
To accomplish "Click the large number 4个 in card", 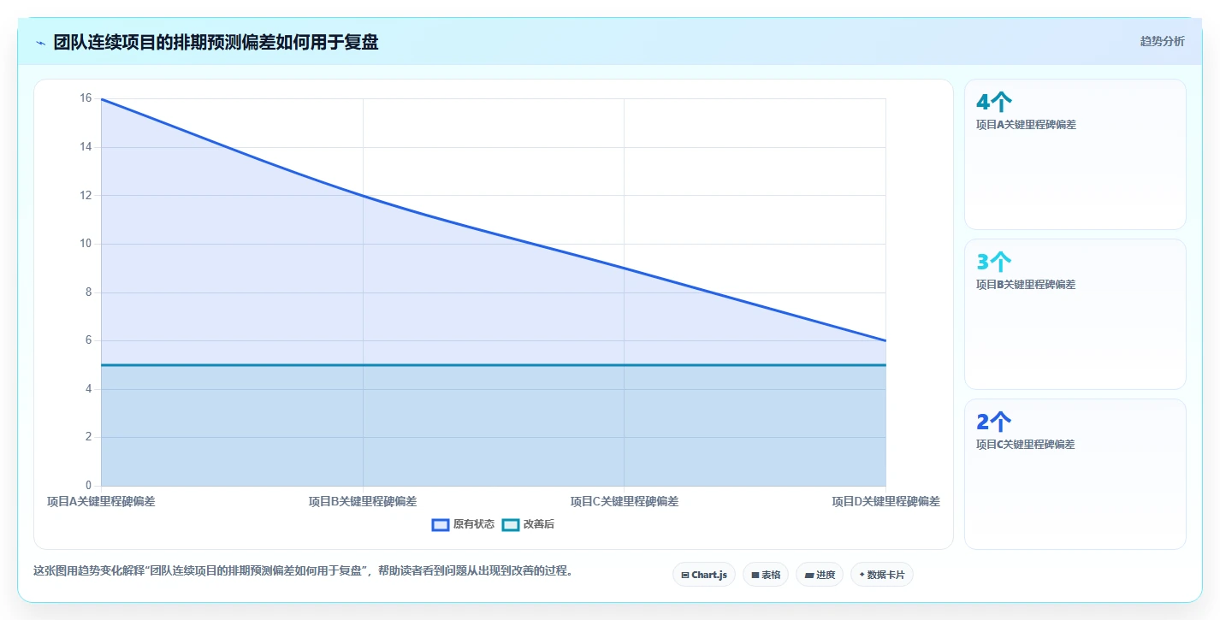I will point(993,103).
